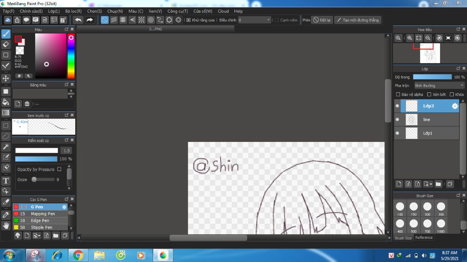
Task: Enable Khóa lock checkbox
Action: pos(452,95)
